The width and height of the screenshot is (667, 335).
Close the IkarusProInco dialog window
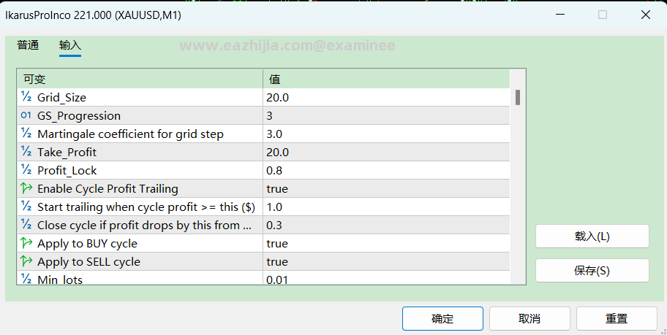tap(645, 15)
